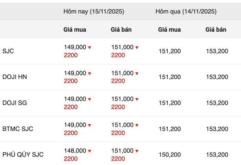Click yesterday's 153,200 sell price in BTMC SJC row
This screenshot has width=241, height=165.
217,129
